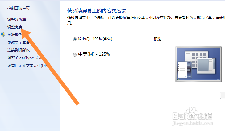This screenshot has height=131, width=225.
Task: Click the Baidu paw logo watermark
Action: pyautogui.click(x=192, y=113)
